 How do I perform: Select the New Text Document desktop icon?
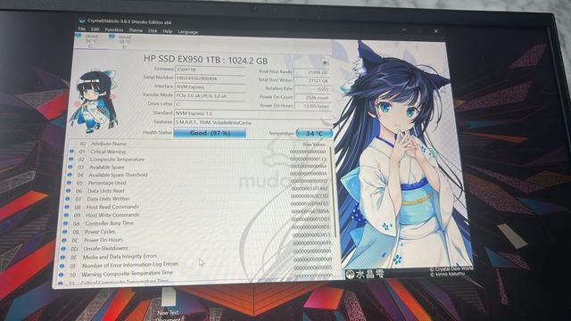169,305
